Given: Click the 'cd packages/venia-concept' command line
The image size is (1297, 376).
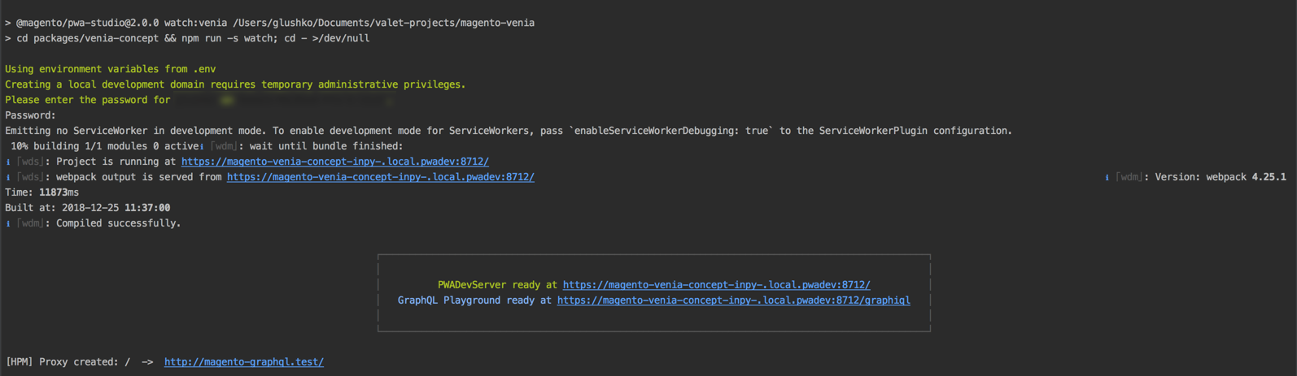Looking at the screenshot, I should pyautogui.click(x=187, y=38).
